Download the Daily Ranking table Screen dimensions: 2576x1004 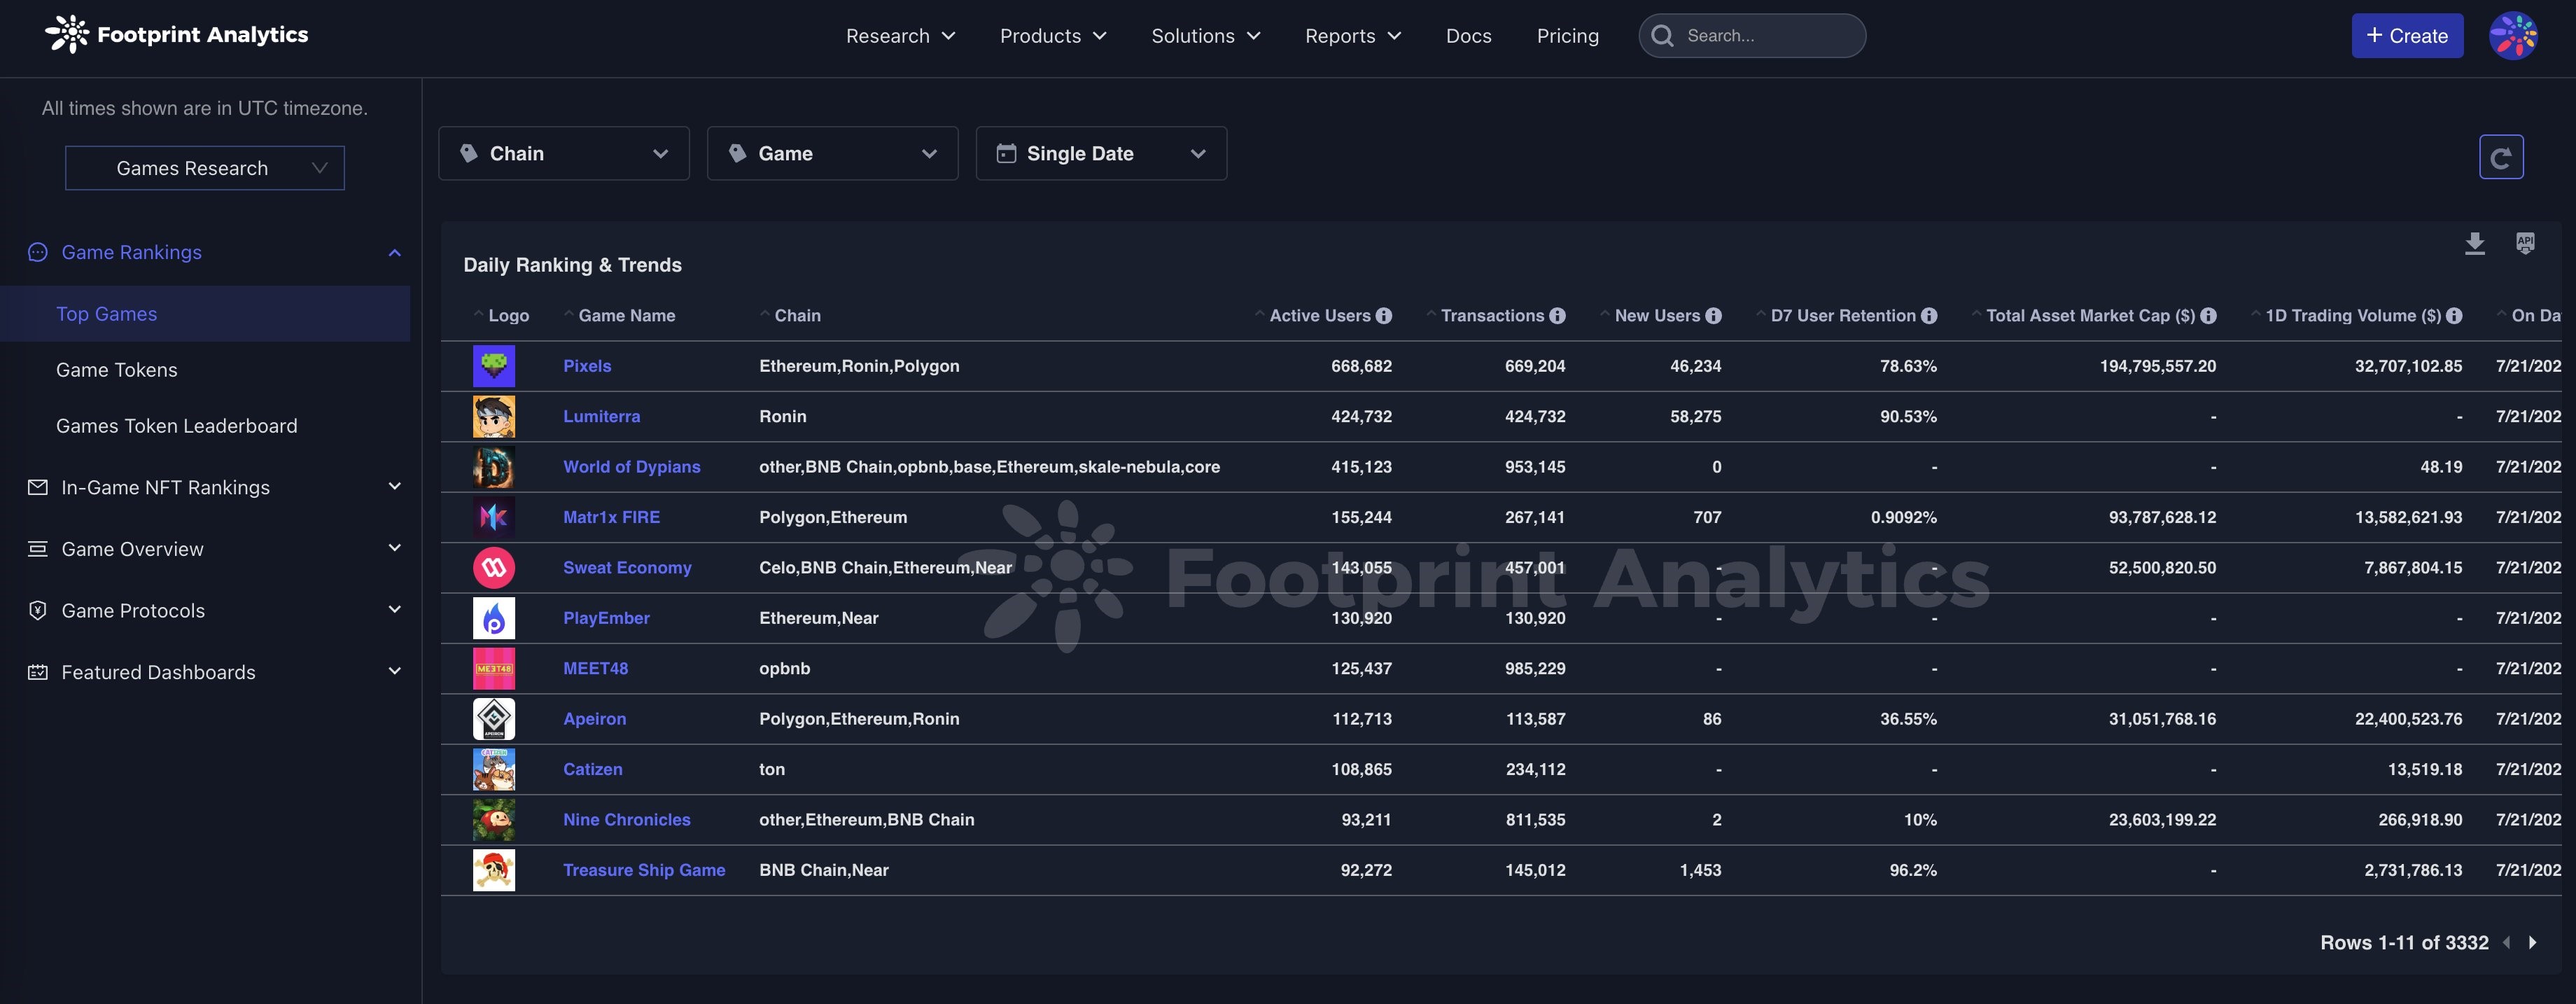[x=2475, y=244]
